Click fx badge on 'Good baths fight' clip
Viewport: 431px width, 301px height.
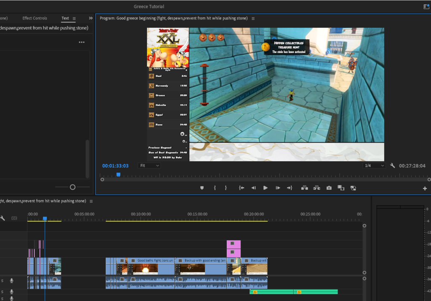[133, 260]
